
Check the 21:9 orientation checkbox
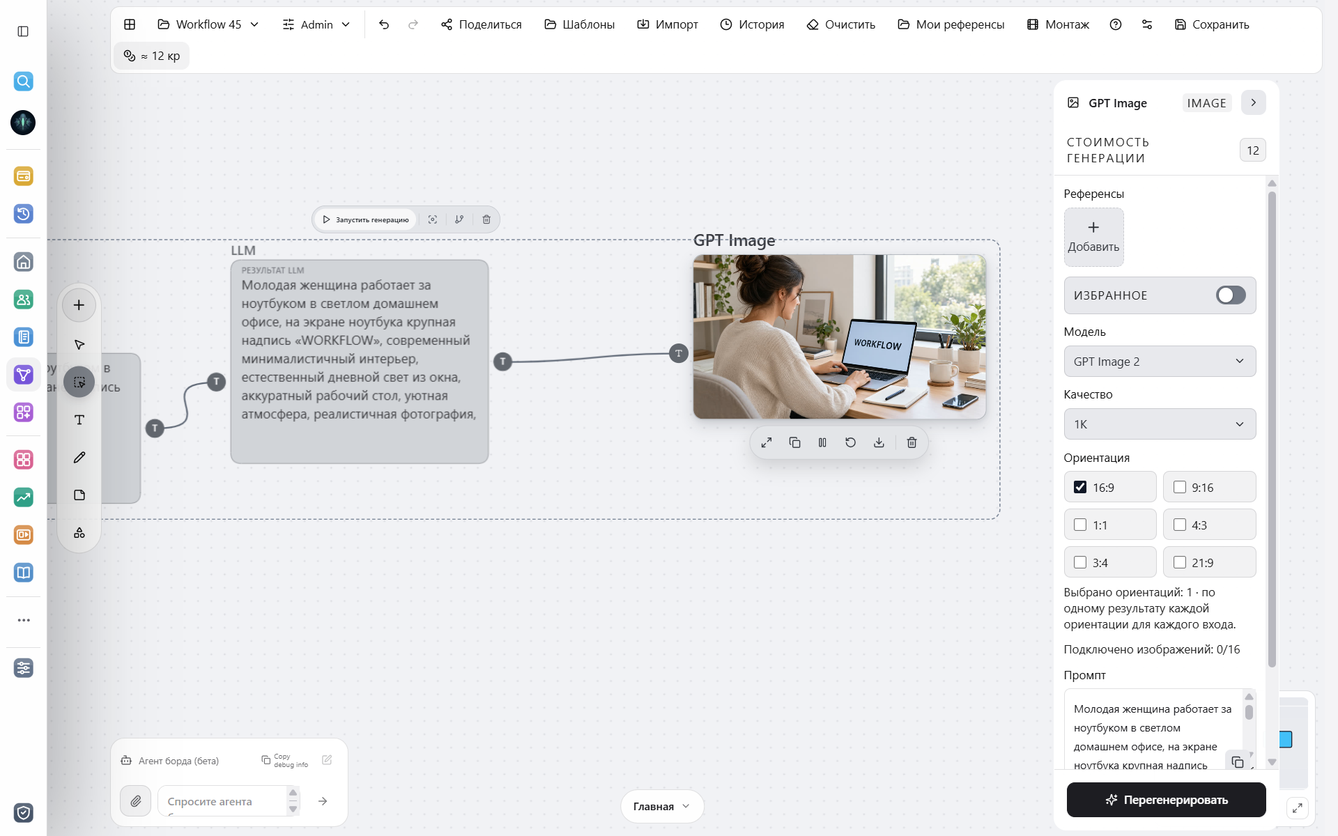pyautogui.click(x=1179, y=562)
